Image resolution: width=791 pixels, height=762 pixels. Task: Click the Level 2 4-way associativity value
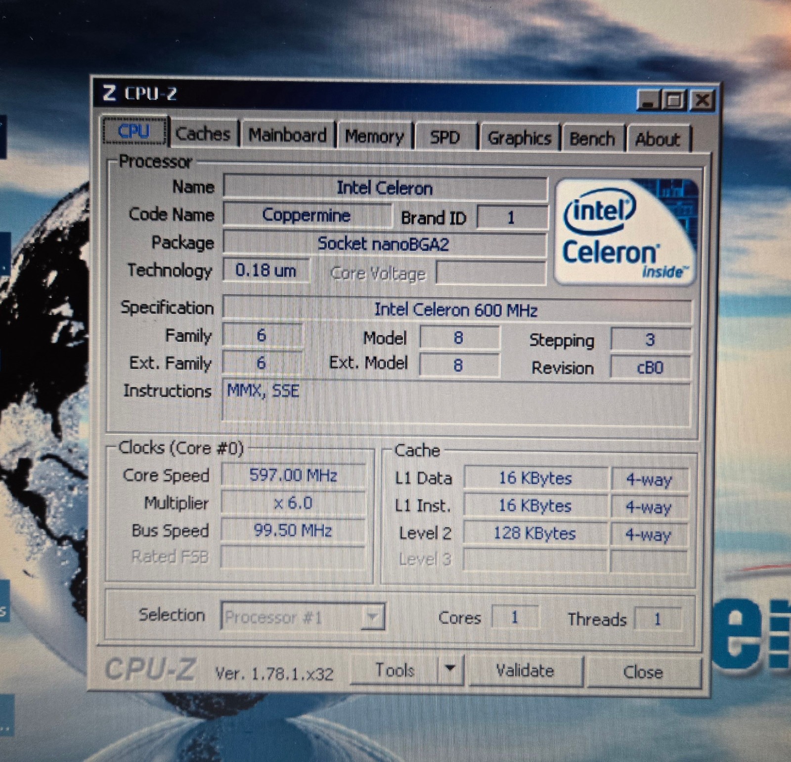649,535
